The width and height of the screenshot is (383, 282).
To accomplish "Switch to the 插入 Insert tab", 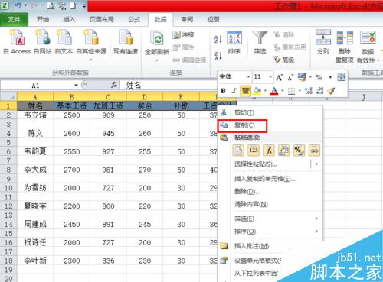I will (69, 19).
